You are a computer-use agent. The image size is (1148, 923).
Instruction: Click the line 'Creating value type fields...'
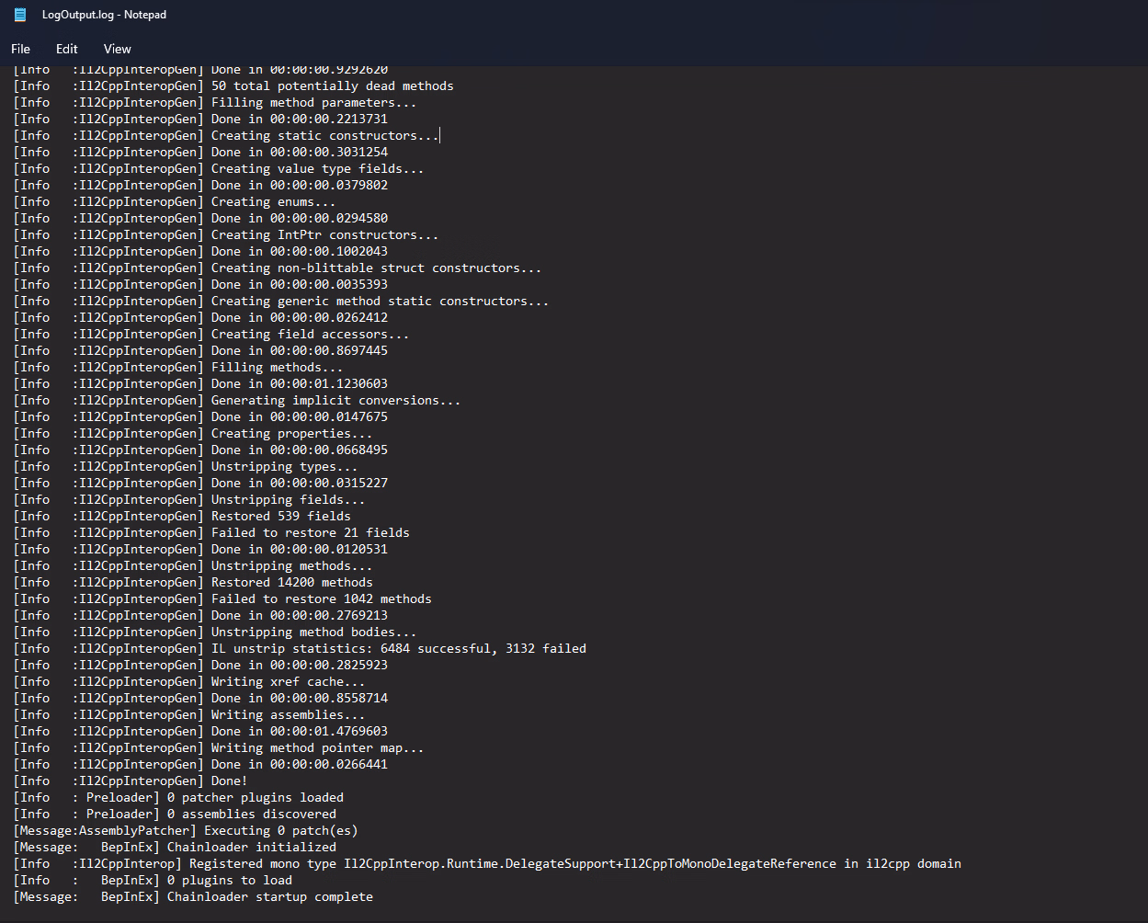pyautogui.click(x=219, y=168)
